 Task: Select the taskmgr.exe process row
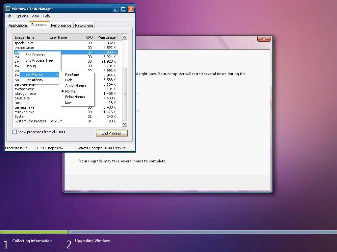[66, 107]
